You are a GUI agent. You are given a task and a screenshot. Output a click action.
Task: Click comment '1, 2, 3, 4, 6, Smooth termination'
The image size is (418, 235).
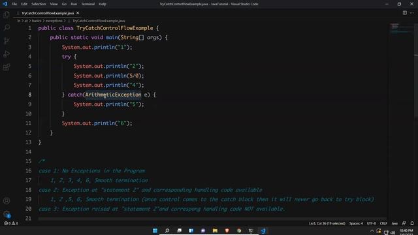coord(99,180)
